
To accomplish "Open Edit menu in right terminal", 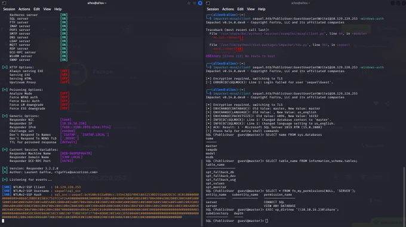I will (240, 9).
